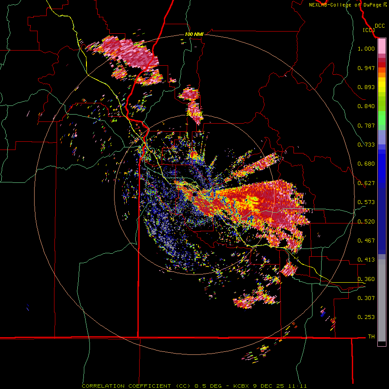Image resolution: width=389 pixels, height=389 pixels.
Task: Select the 0.840 scale value
Action: [366, 106]
